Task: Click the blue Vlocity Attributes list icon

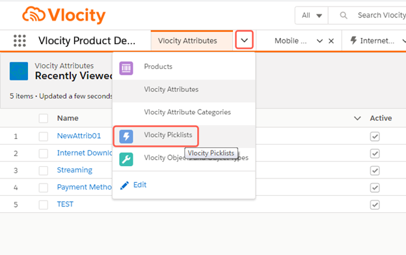Action: click(19, 71)
